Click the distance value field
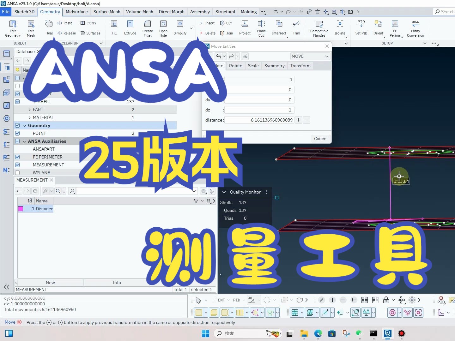Screen dimensions: 455x341 (x=259, y=120)
